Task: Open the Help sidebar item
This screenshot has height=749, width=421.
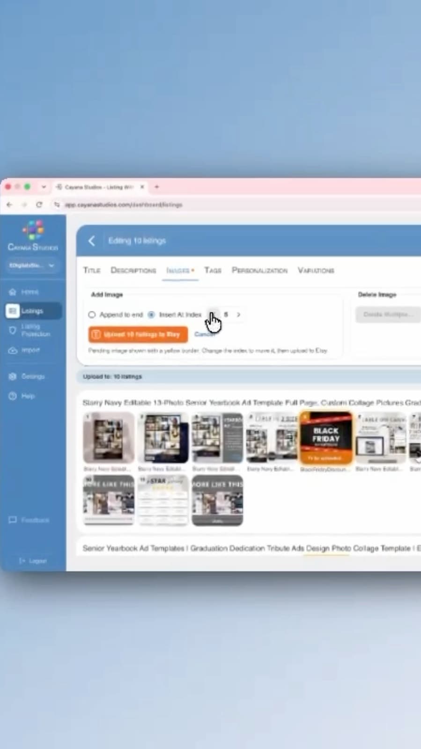Action: point(22,396)
